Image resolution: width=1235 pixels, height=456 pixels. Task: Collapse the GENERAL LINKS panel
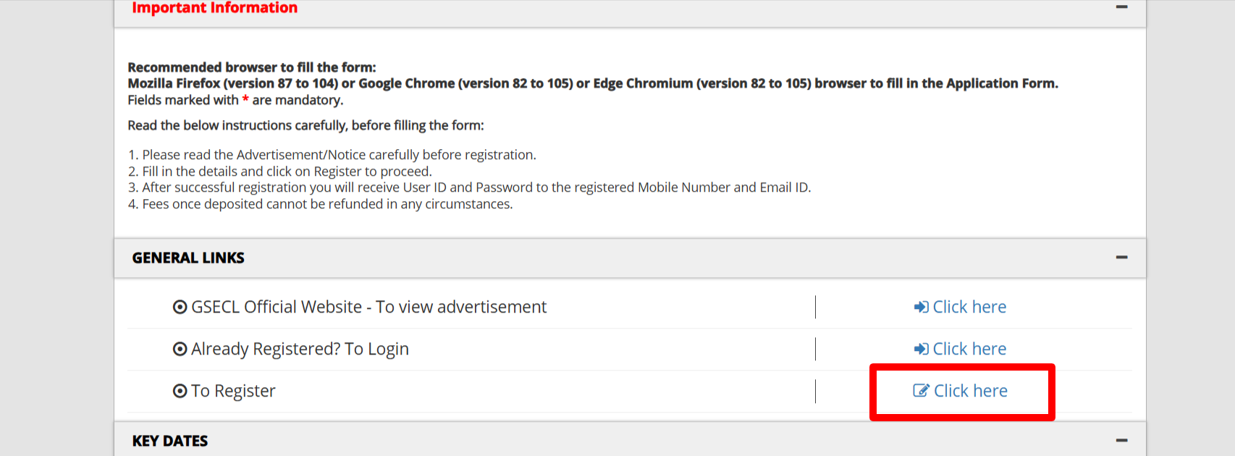[1121, 258]
